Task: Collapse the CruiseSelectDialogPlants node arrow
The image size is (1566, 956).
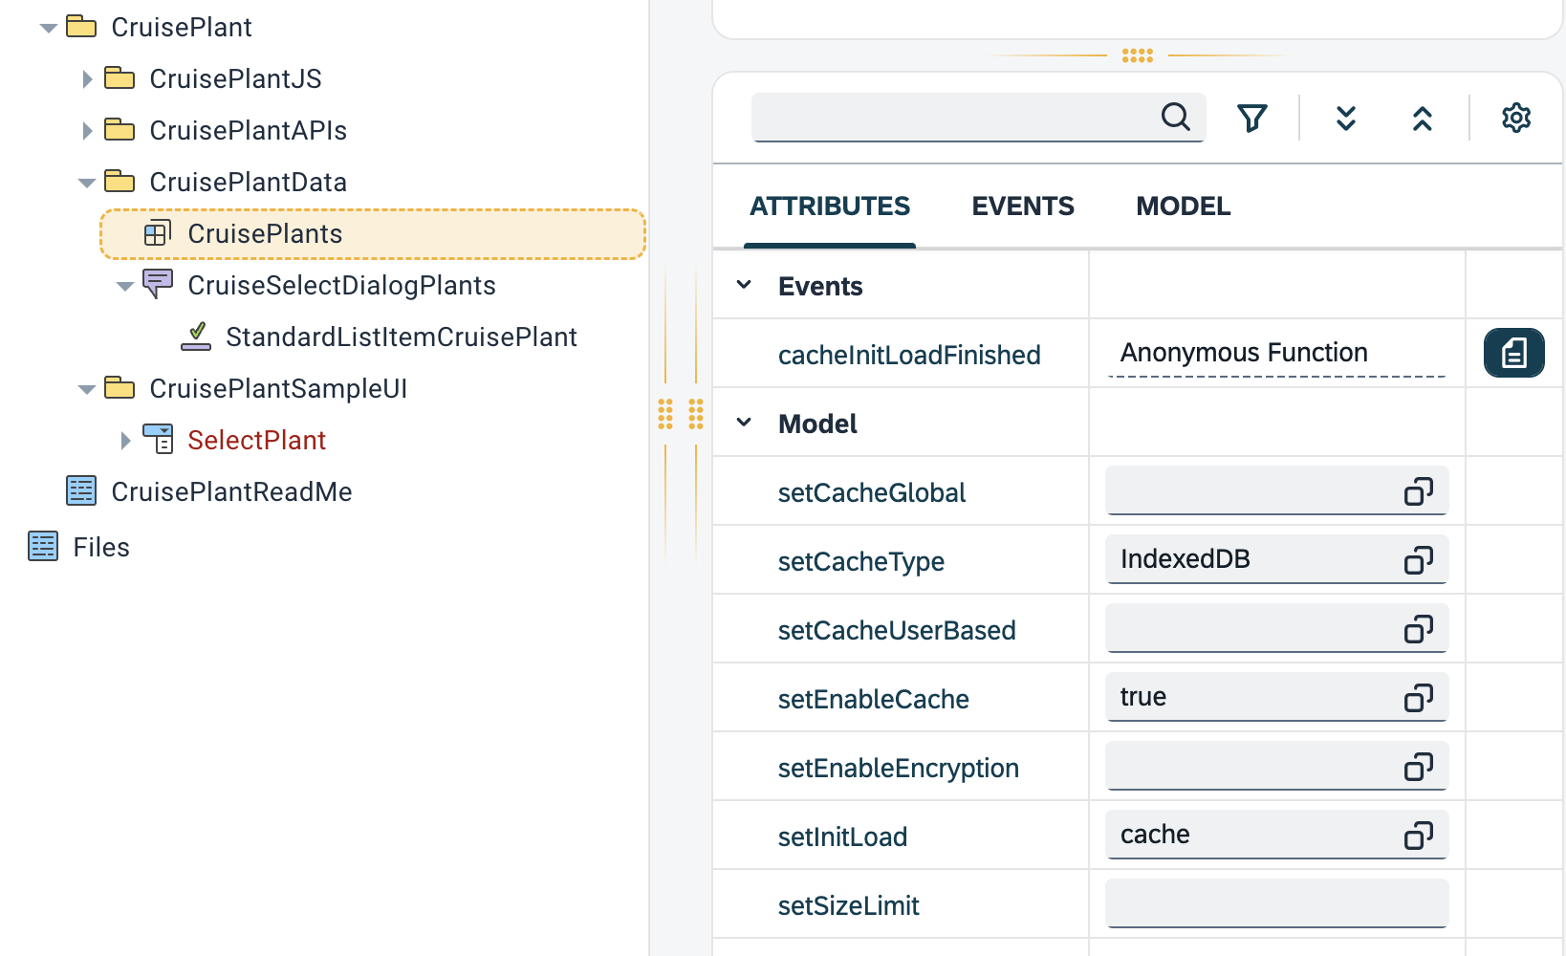Action: click(x=124, y=286)
